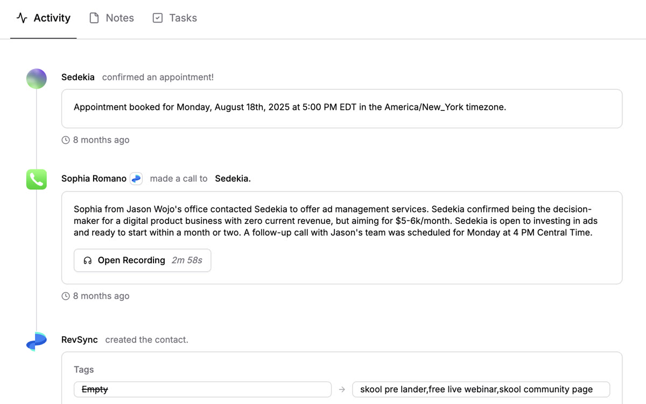
Task: Click the Sophia Romano name link
Action: click(94, 178)
